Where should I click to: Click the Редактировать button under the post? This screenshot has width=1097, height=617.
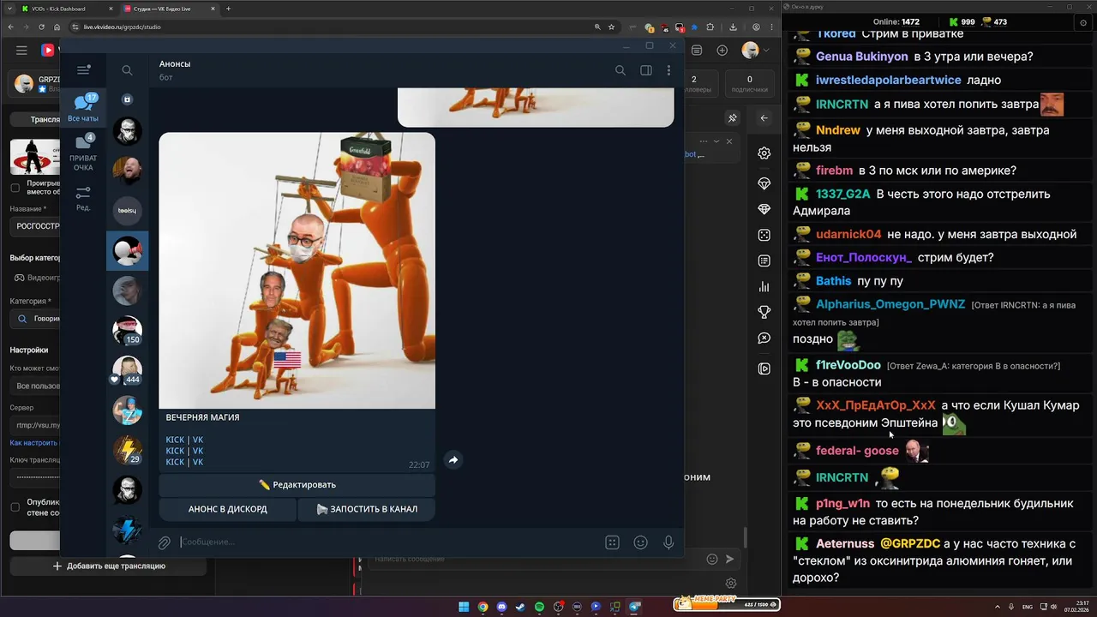click(x=297, y=485)
